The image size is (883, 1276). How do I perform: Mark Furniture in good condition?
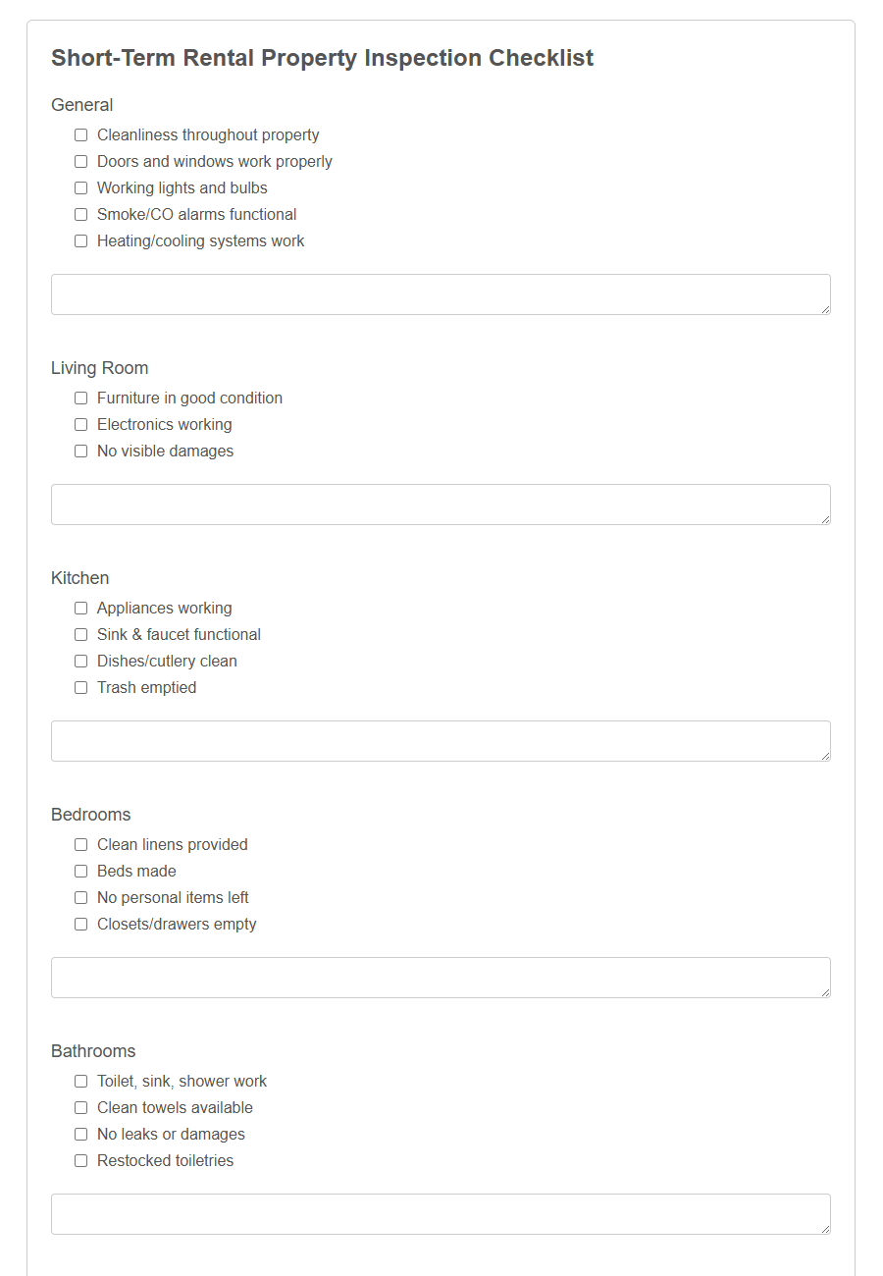[x=80, y=398]
